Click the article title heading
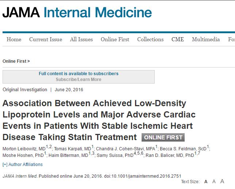 (x=99, y=120)
